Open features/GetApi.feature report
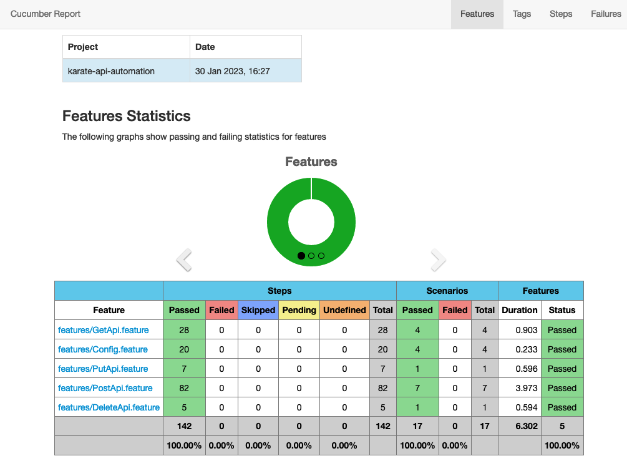Viewport: 627px width, 461px height. click(x=104, y=330)
